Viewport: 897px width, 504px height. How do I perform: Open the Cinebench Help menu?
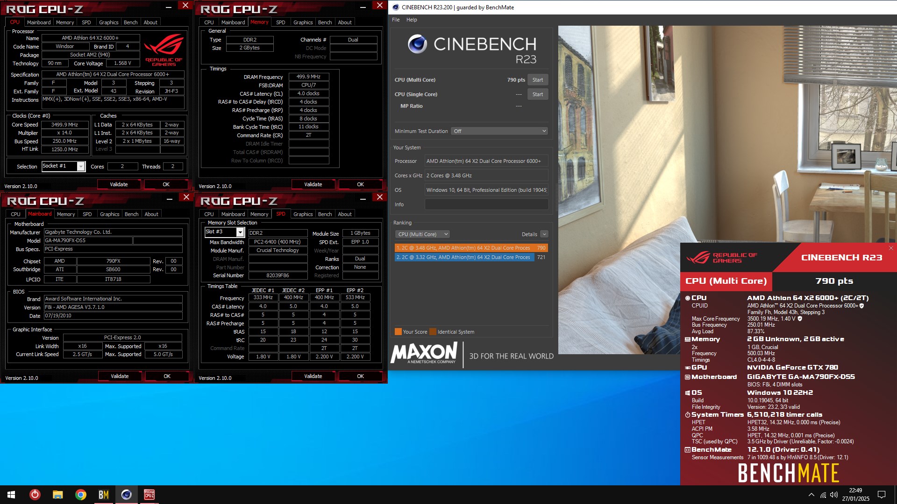(412, 20)
